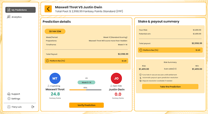This screenshot has width=208, height=114.
Task: Click the 24.8 fantasy points score
Action: [x=55, y=94]
